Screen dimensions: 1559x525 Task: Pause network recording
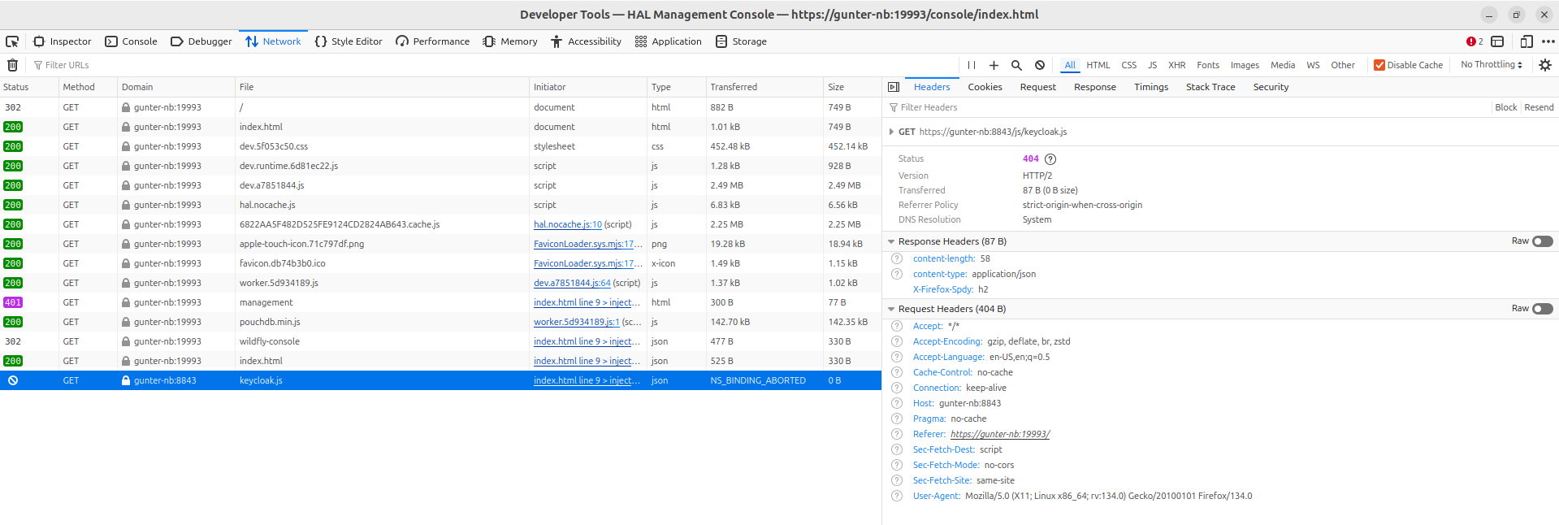point(972,65)
